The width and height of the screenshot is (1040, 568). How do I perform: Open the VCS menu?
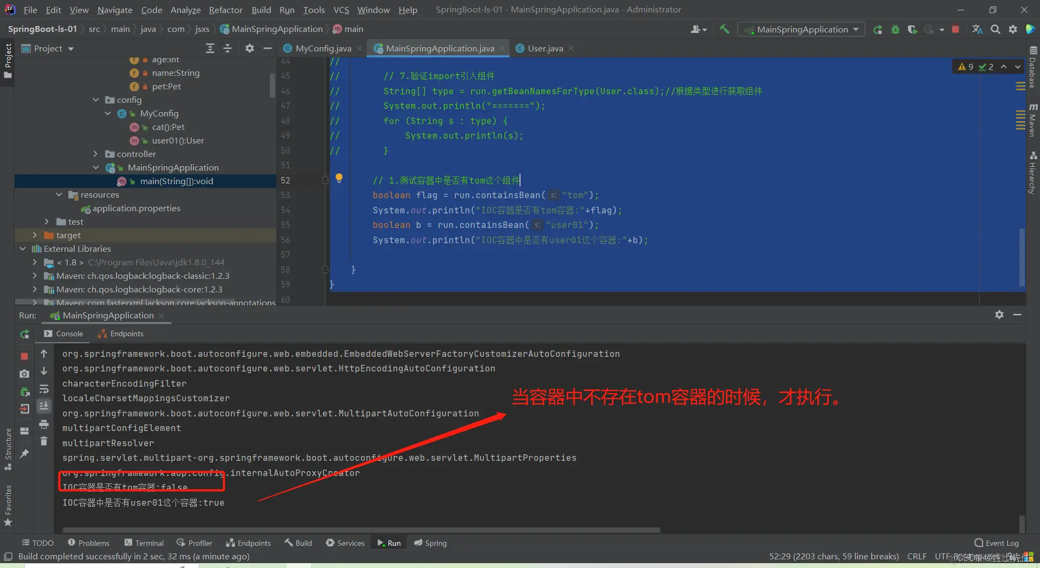click(341, 10)
